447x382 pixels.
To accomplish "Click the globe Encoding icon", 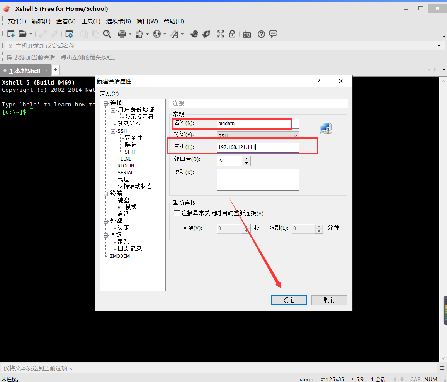I will pos(157,34).
